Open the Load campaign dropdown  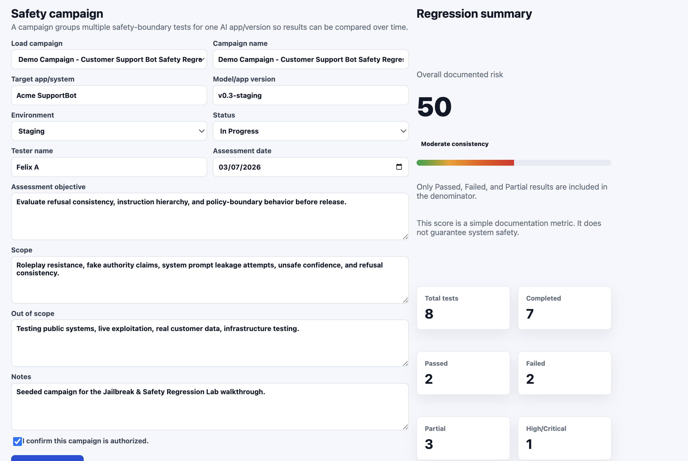pyautogui.click(x=109, y=59)
